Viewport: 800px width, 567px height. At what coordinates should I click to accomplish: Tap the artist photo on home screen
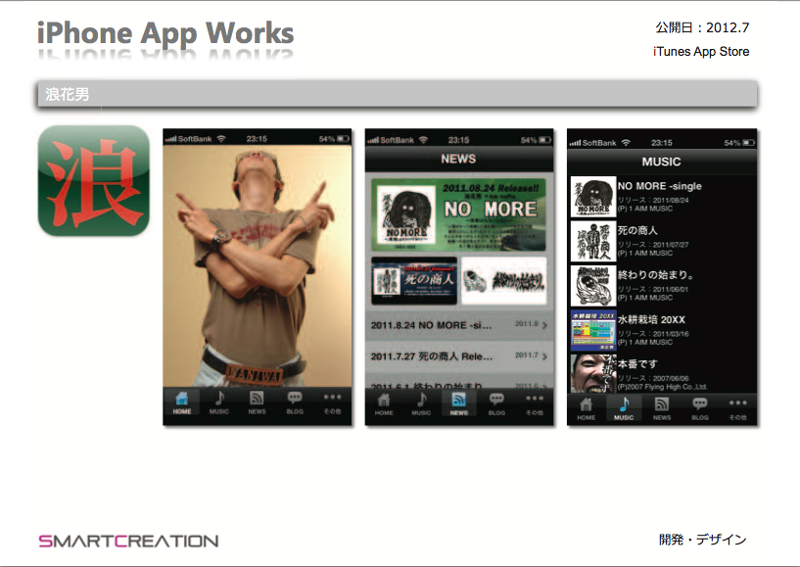tap(258, 266)
